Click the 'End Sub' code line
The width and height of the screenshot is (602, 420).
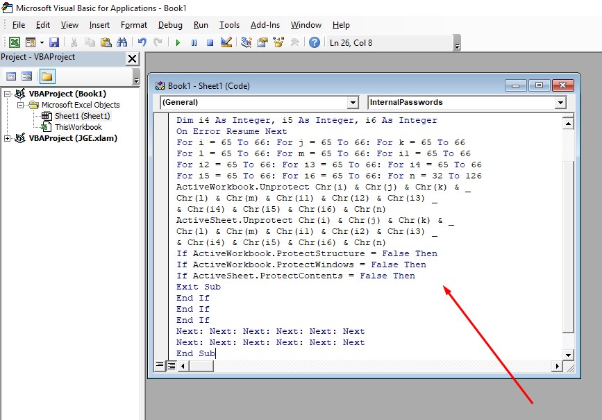click(x=195, y=353)
